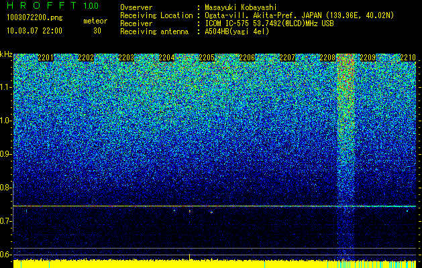Click the ICOM IC-575 receiver value
This screenshot has width=422, height=268.
(x=269, y=23)
